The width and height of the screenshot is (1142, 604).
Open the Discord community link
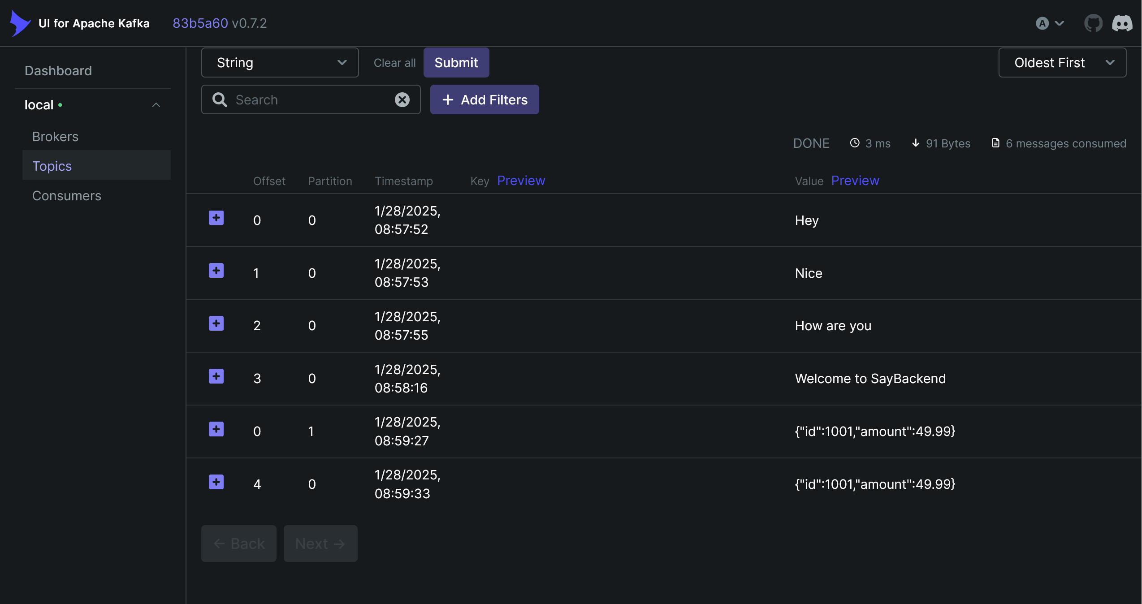(x=1122, y=23)
